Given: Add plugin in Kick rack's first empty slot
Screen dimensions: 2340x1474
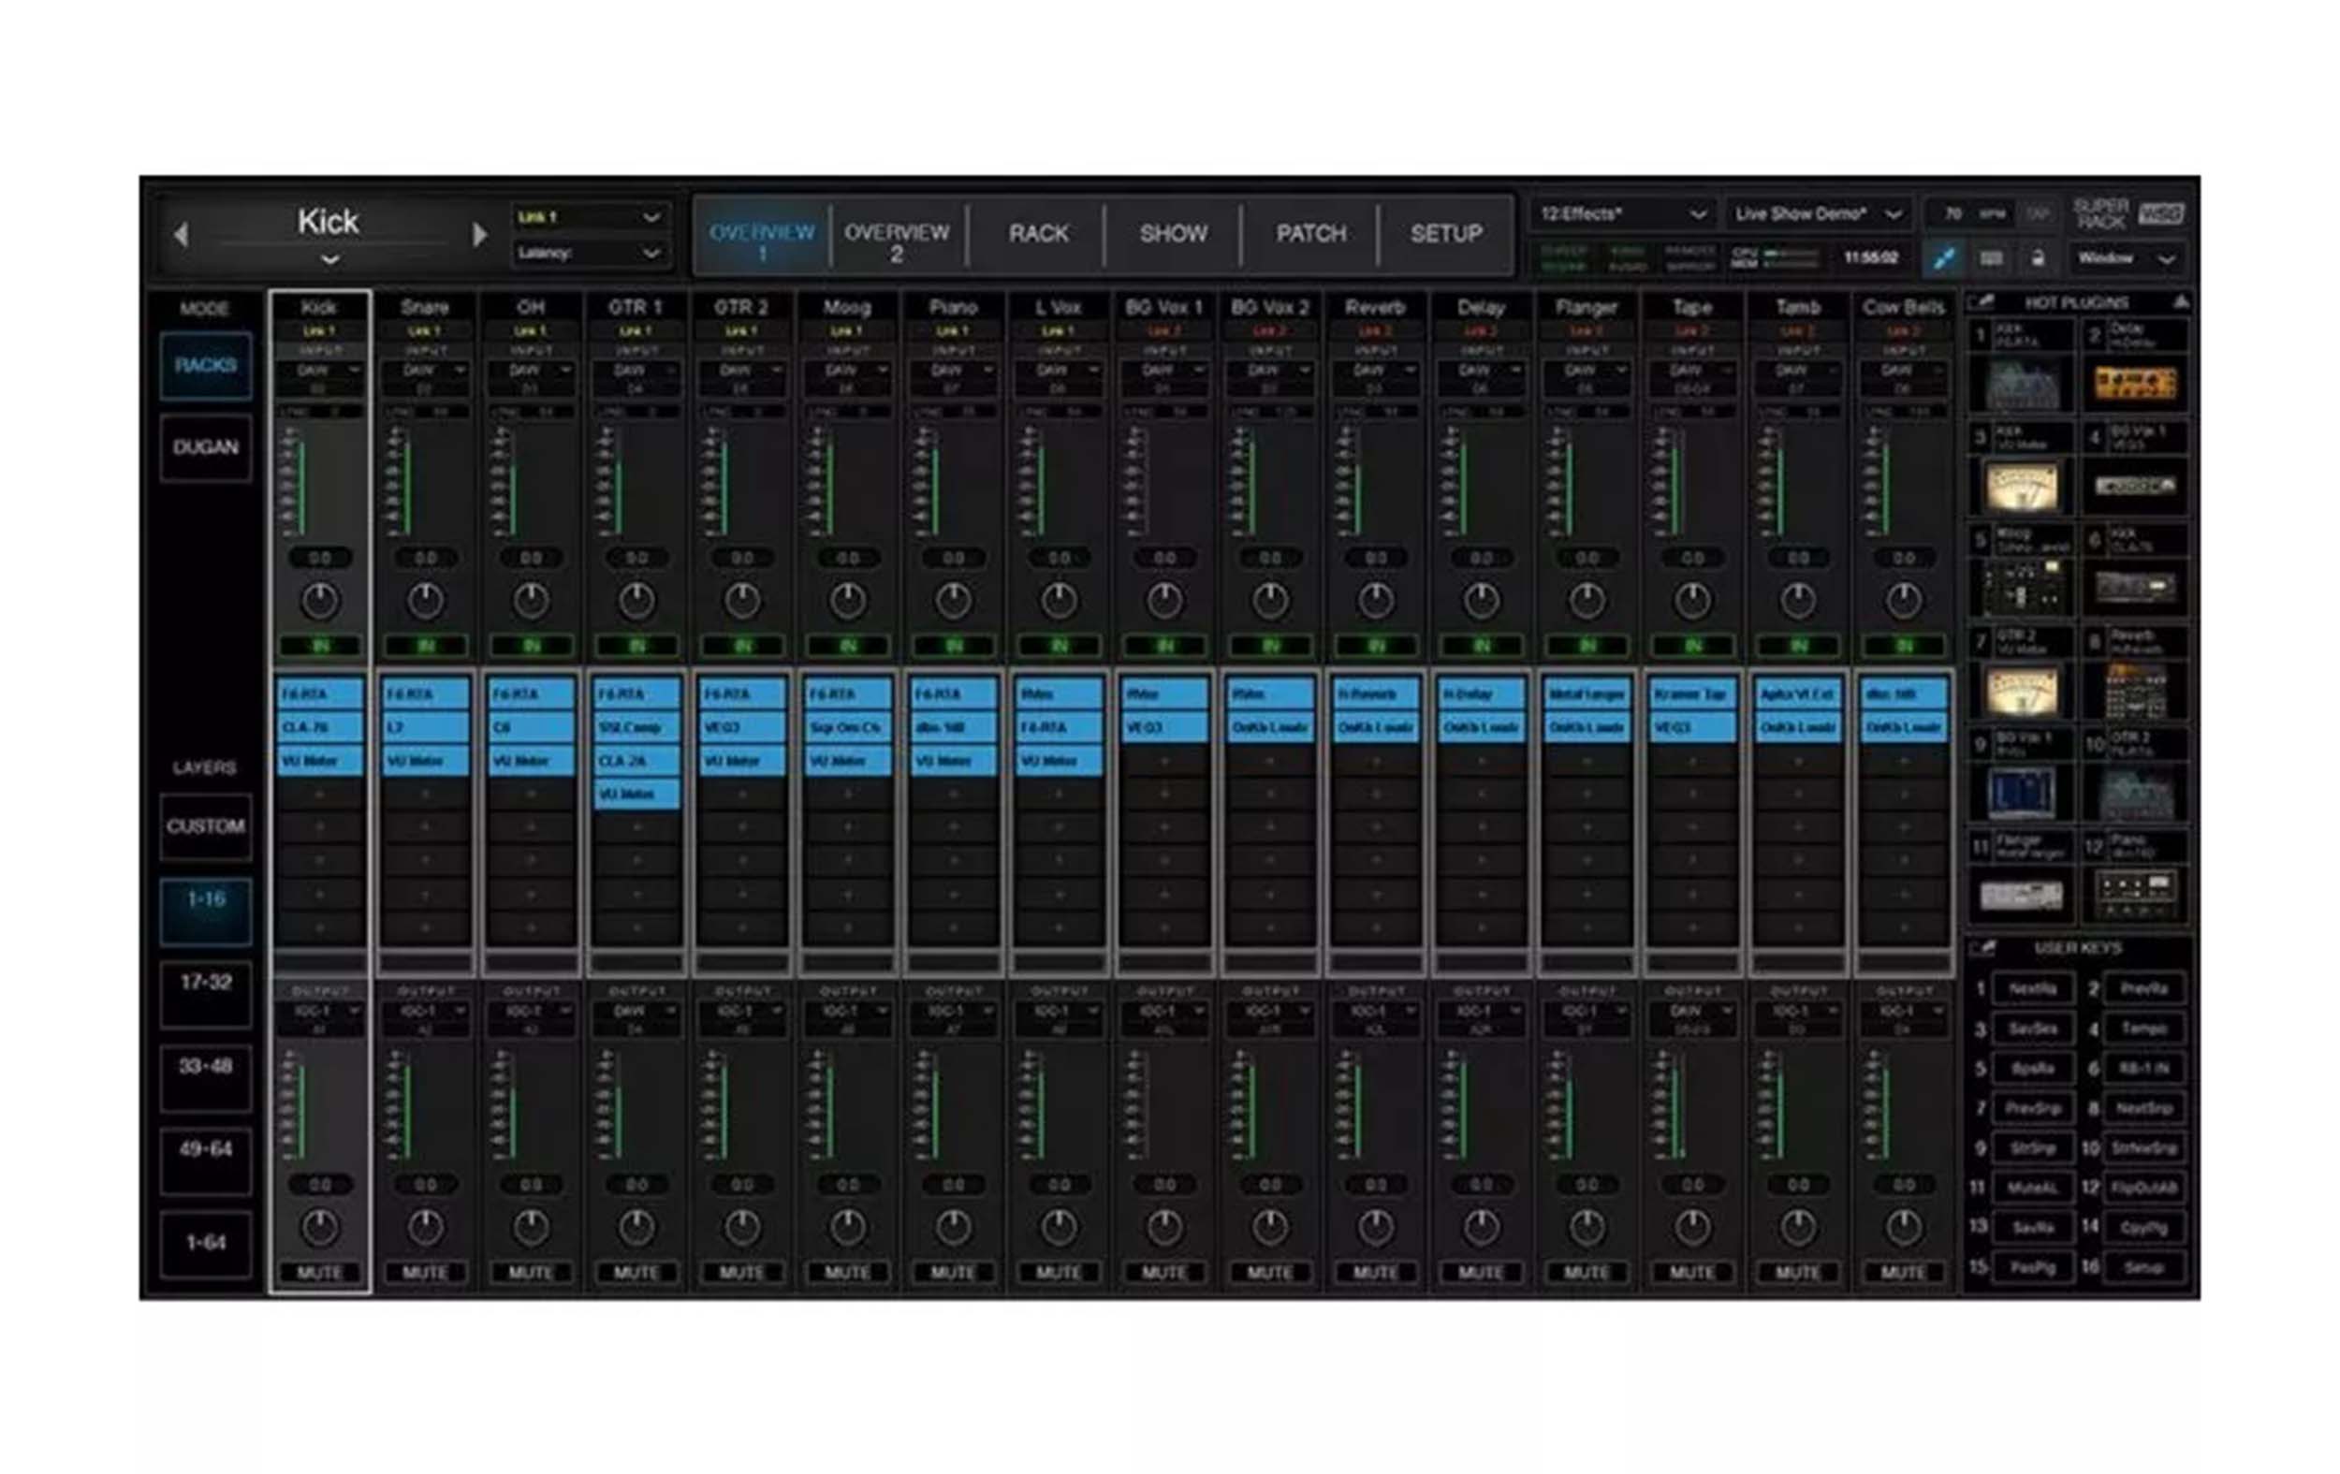Looking at the screenshot, I should coord(320,794).
